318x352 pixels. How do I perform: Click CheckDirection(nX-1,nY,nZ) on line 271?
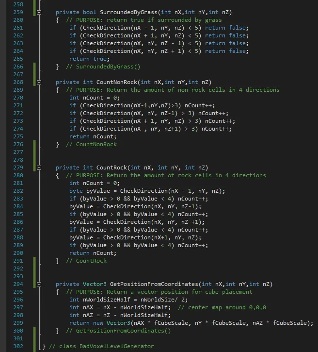(127, 105)
